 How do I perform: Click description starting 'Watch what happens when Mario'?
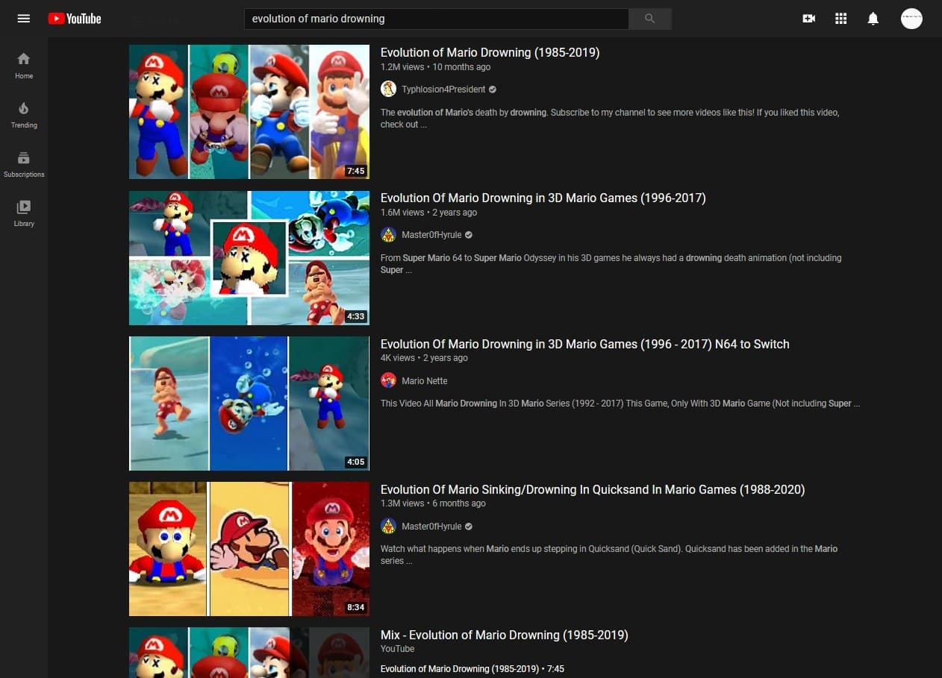609,555
